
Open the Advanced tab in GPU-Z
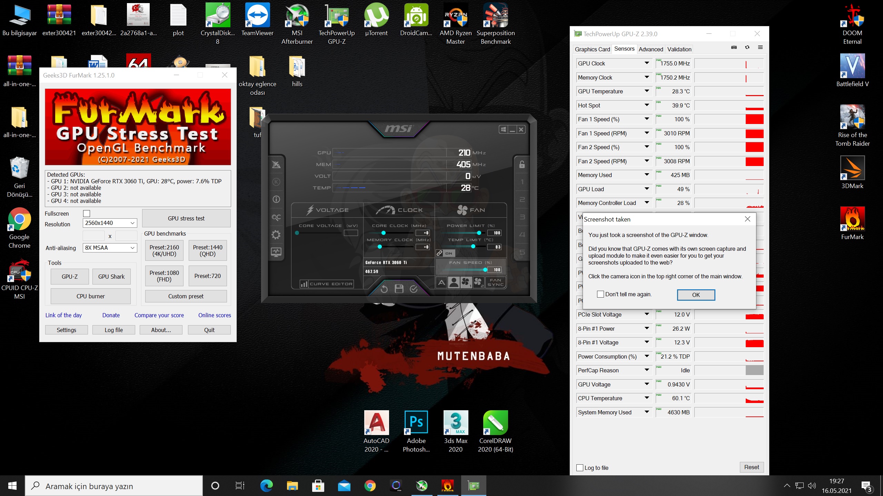(x=651, y=49)
